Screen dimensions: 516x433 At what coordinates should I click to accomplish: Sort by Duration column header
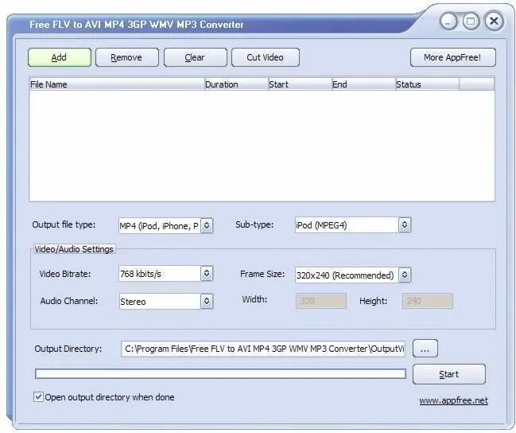[x=237, y=84]
